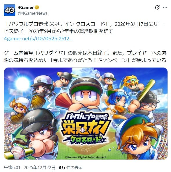Open the 6万 件の表示 view count
The height and width of the screenshot is (172, 171).
(x=71, y=168)
